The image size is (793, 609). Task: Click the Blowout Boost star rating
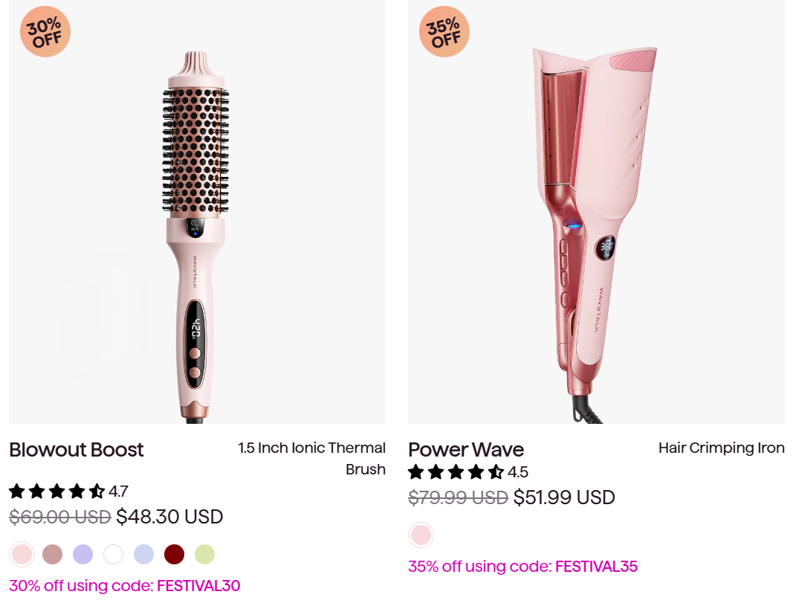[x=56, y=492]
